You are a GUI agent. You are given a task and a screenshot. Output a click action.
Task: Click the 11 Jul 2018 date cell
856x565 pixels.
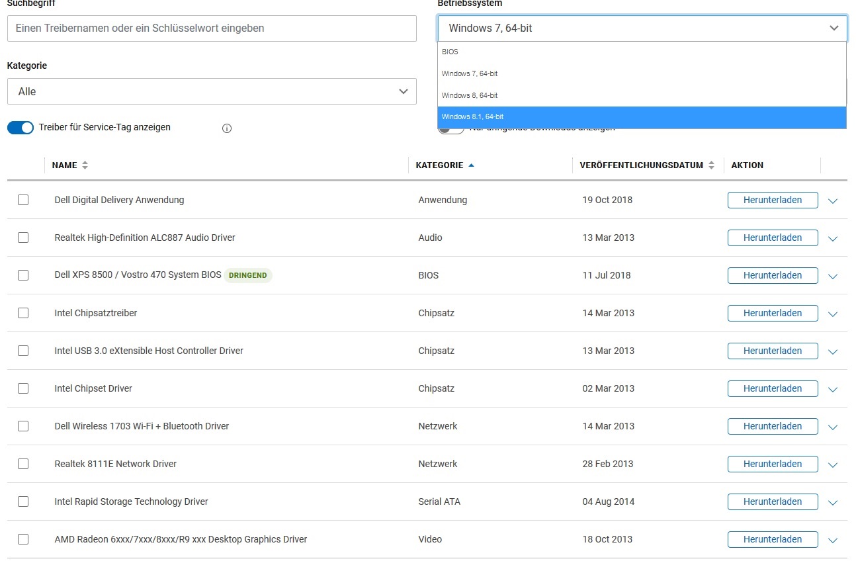point(607,275)
